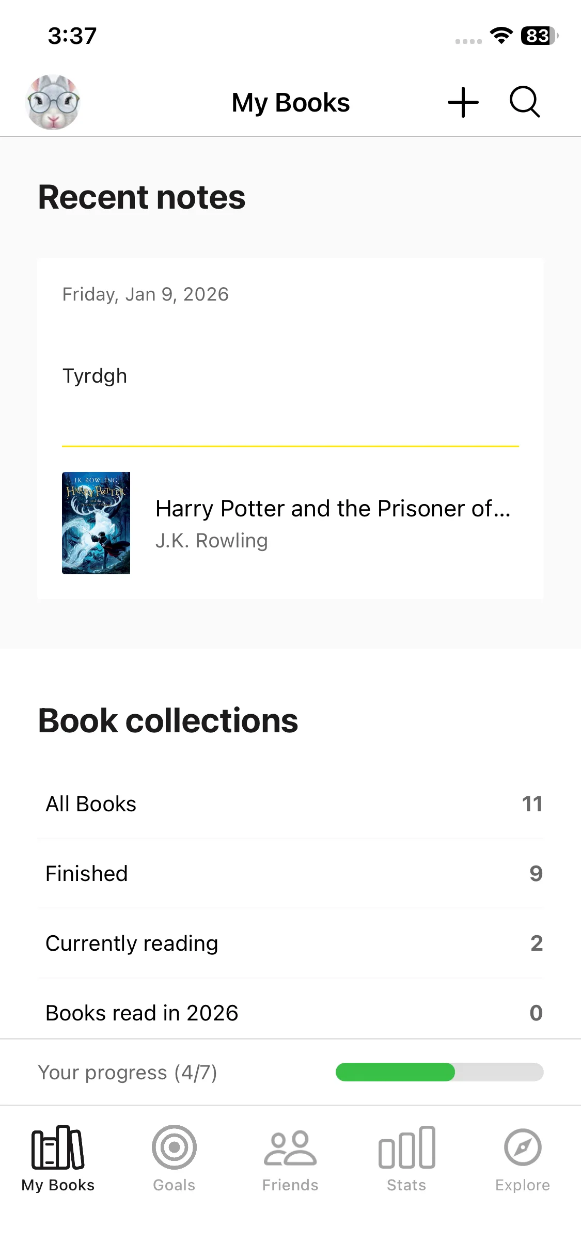This screenshot has height=1258, width=581.
Task: Tap the battery indicator icon
Action: pyautogui.click(x=539, y=36)
